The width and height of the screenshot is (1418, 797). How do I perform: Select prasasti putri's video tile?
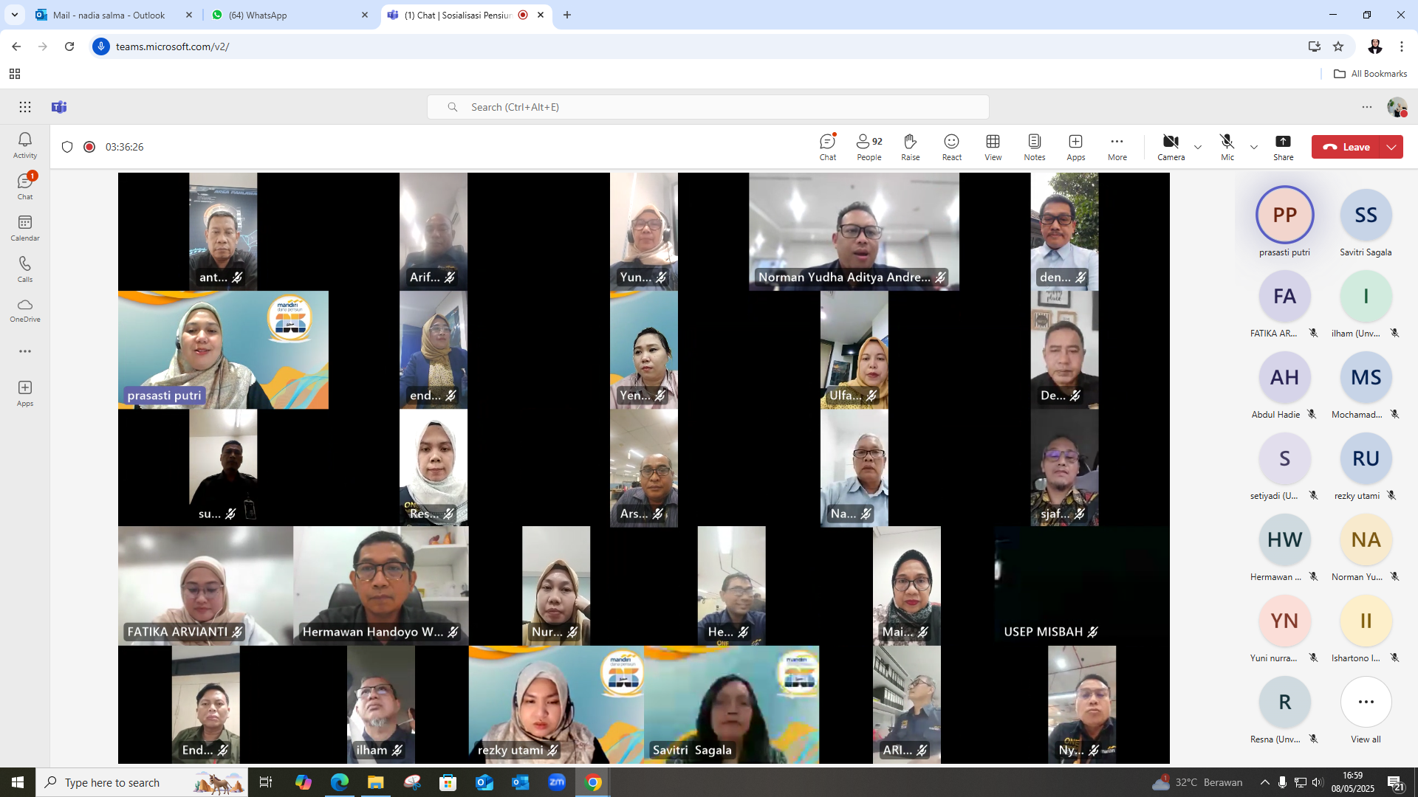[223, 350]
